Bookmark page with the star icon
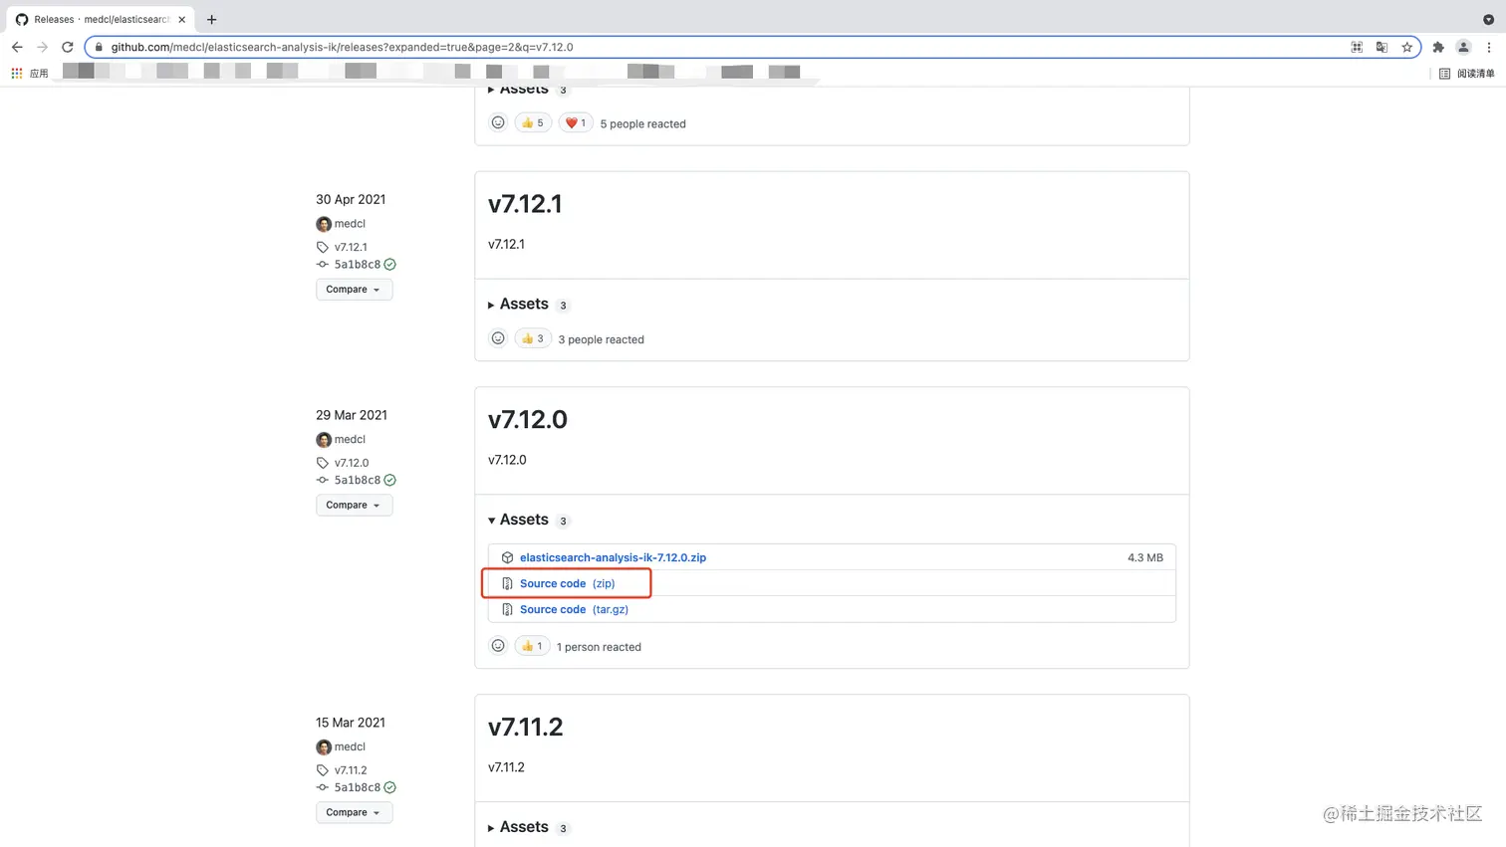Viewport: 1506px width, 847px height. [1406, 47]
